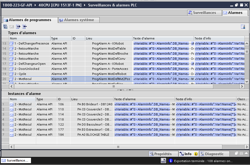This screenshot has width=250, height=165.
Task: Click the settings icon at toolbar right
Action: [x=243, y=26]
